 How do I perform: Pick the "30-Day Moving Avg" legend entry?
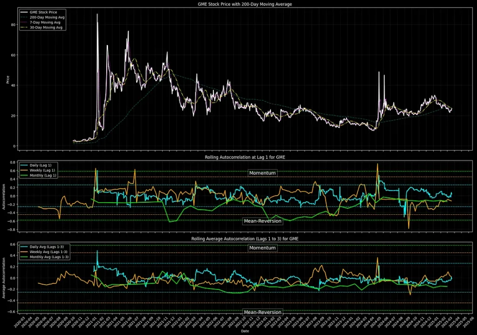pyautogui.click(x=41, y=27)
